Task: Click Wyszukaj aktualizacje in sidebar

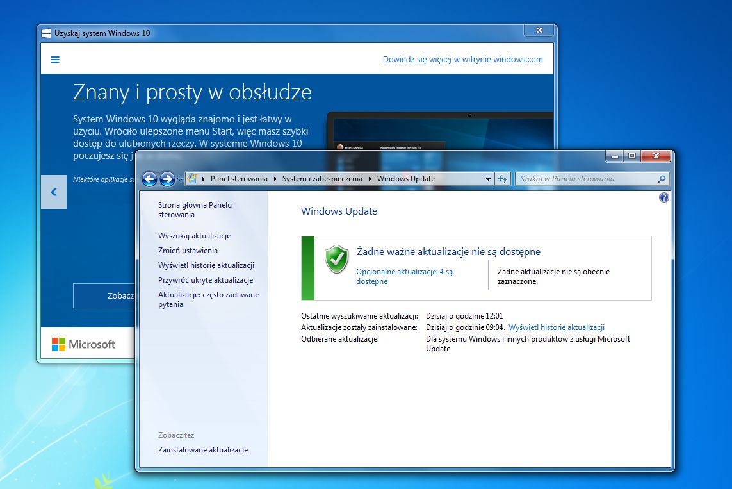Action: coord(194,236)
